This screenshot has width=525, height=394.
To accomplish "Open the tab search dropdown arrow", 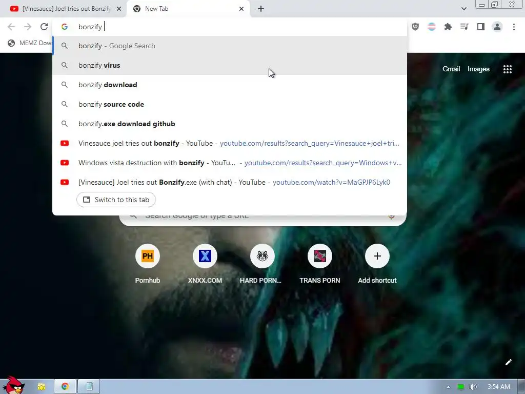I will point(463,9).
